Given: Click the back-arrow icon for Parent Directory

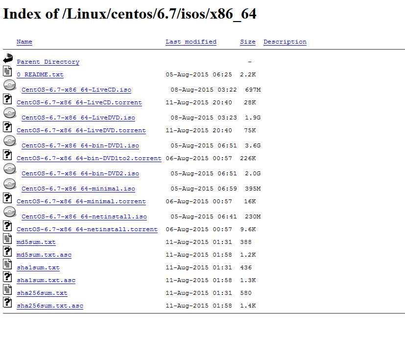Looking at the screenshot, I should pos(8,58).
